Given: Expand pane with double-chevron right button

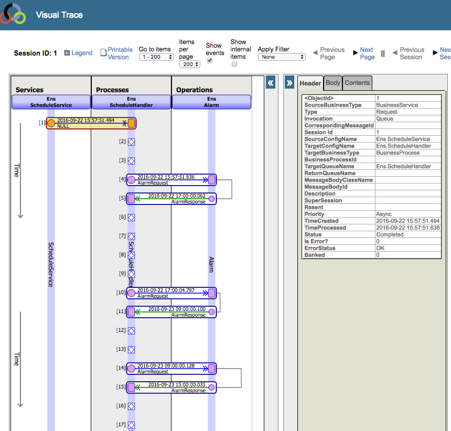Looking at the screenshot, I should (x=289, y=83).
